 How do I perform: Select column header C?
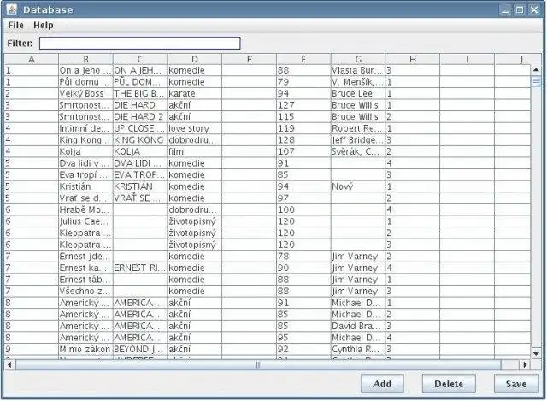pyautogui.click(x=140, y=59)
